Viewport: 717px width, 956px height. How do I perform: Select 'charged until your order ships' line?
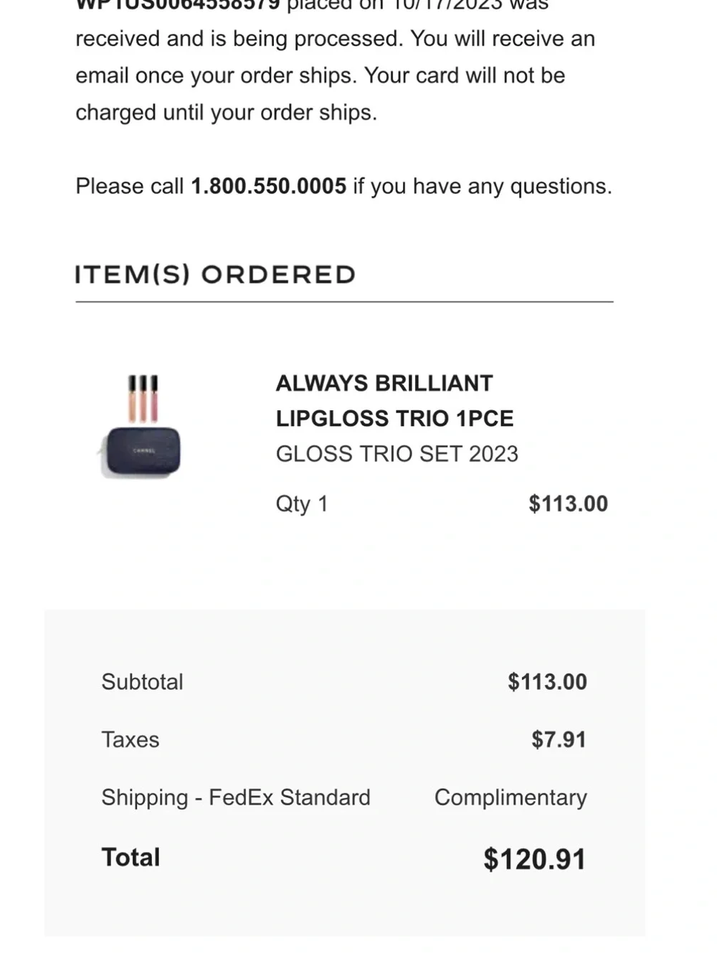(x=226, y=113)
